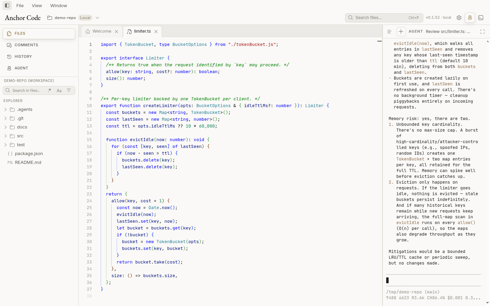Viewport: 490px width, 306px height.
Task: Select the limiter.ts tab
Action: click(142, 31)
